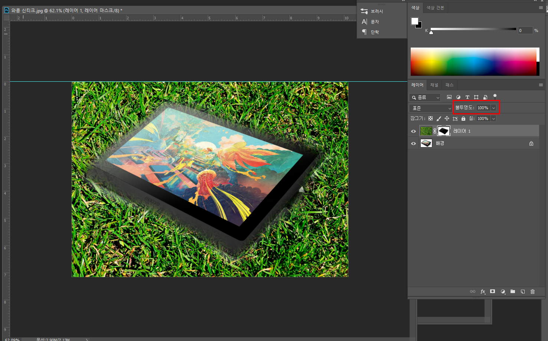Filter layers by smart object icon
This screenshot has height=341, width=548.
tap(485, 97)
